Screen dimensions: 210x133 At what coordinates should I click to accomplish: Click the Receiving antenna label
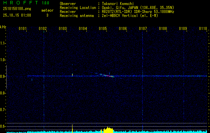point(77,16)
